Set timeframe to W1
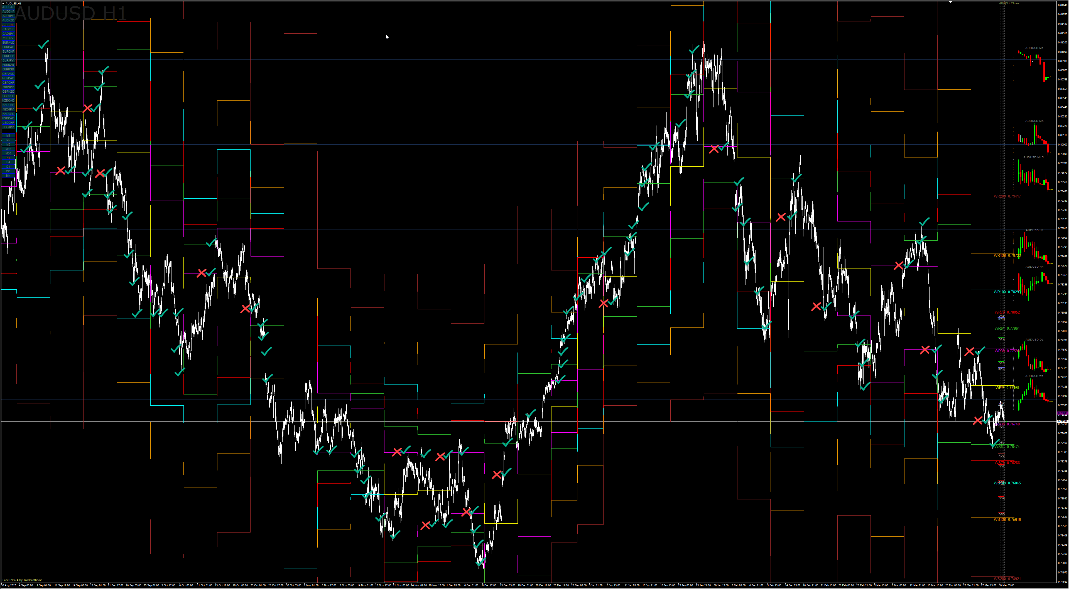This screenshot has height=589, width=1069. (8, 171)
